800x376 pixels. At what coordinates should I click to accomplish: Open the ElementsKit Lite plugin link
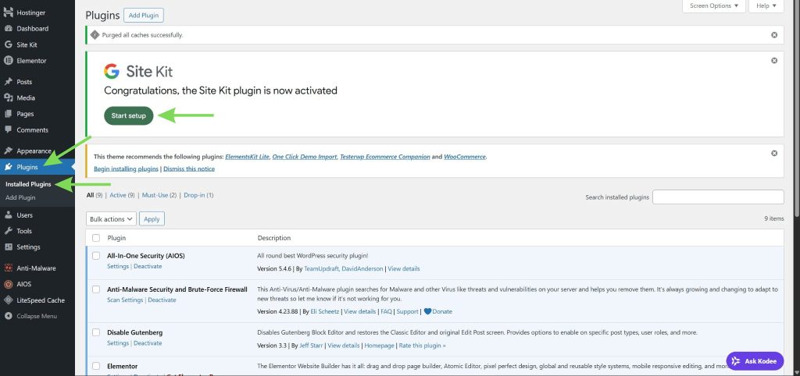247,157
